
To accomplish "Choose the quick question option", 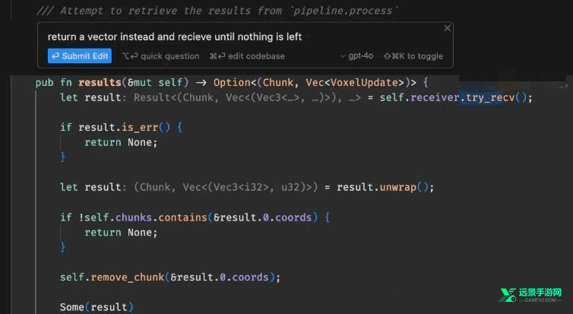I will click(x=160, y=56).
